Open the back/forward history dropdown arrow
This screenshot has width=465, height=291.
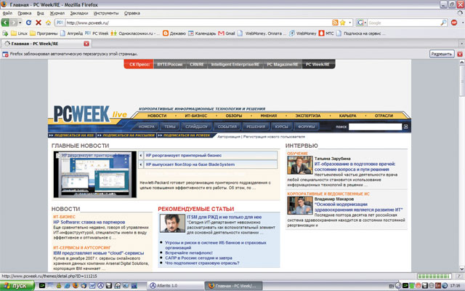20,23
